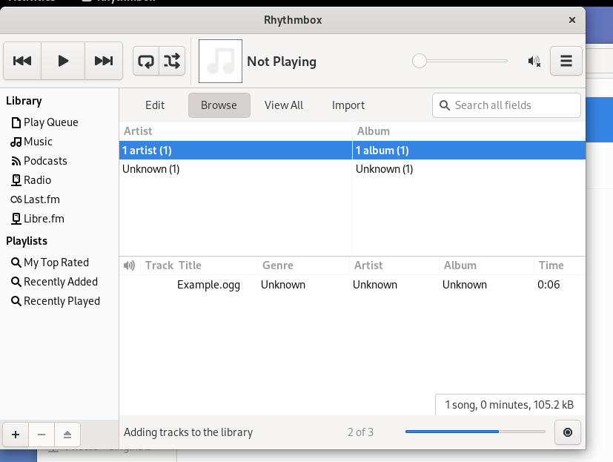Open the Edit button in toolbar
This screenshot has height=462, width=613.
coord(155,105)
